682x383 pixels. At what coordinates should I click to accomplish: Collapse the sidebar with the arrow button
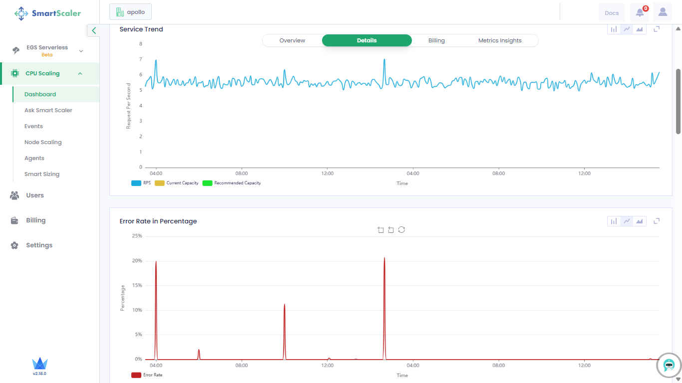[x=93, y=30]
